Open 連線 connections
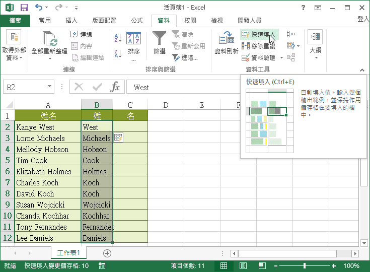Viewport: 370px width, 272px height. [x=82, y=34]
